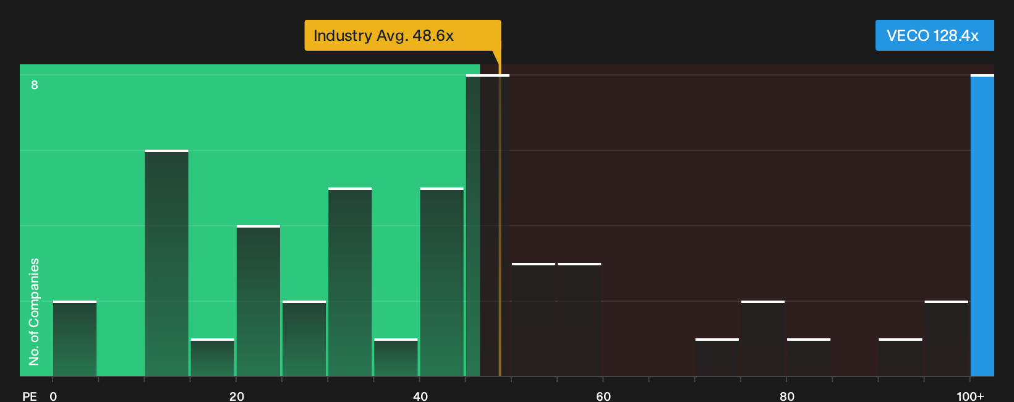Click the No. of Companies axis title
The image size is (1014, 402).
tap(34, 312)
